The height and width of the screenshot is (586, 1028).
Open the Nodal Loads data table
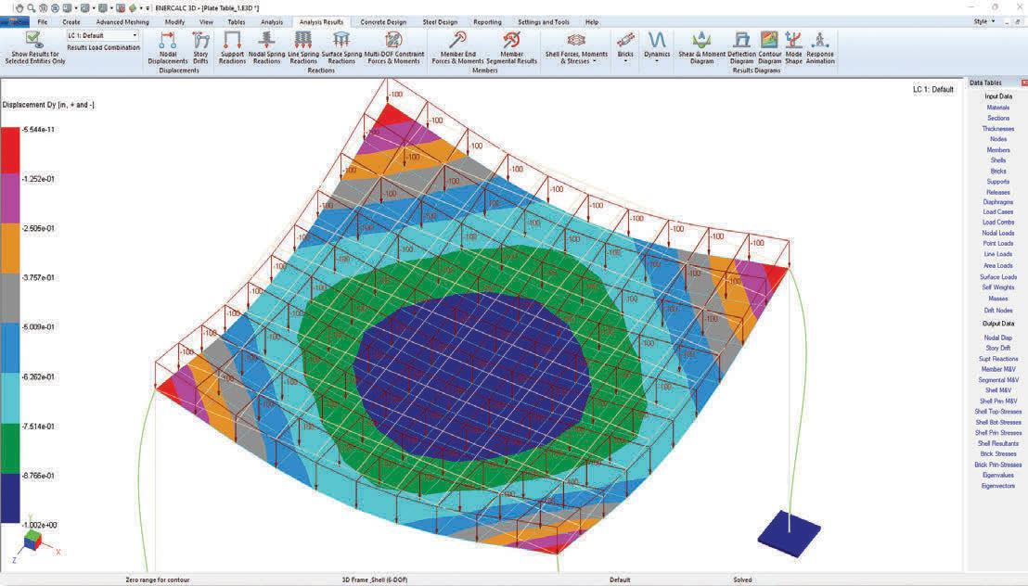click(997, 233)
